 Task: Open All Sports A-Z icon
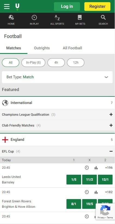[57, 18]
